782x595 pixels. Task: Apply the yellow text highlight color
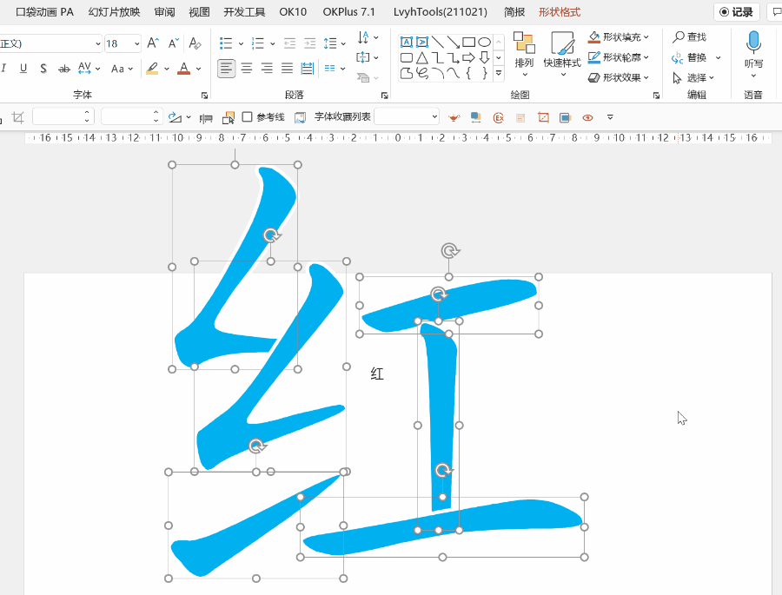(x=152, y=69)
